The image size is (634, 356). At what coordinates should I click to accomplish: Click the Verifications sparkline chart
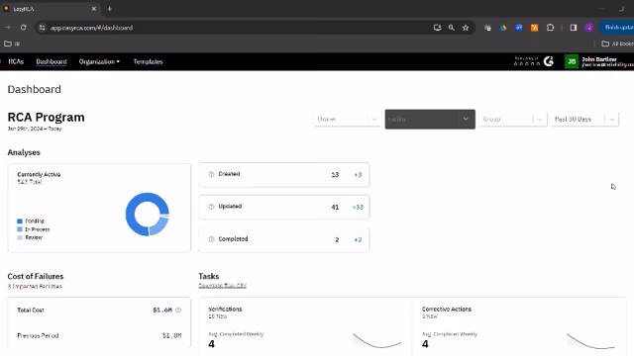[376, 340]
